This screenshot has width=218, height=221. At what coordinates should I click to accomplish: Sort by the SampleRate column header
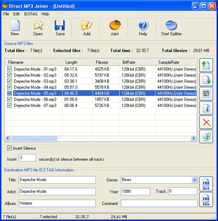(176, 62)
